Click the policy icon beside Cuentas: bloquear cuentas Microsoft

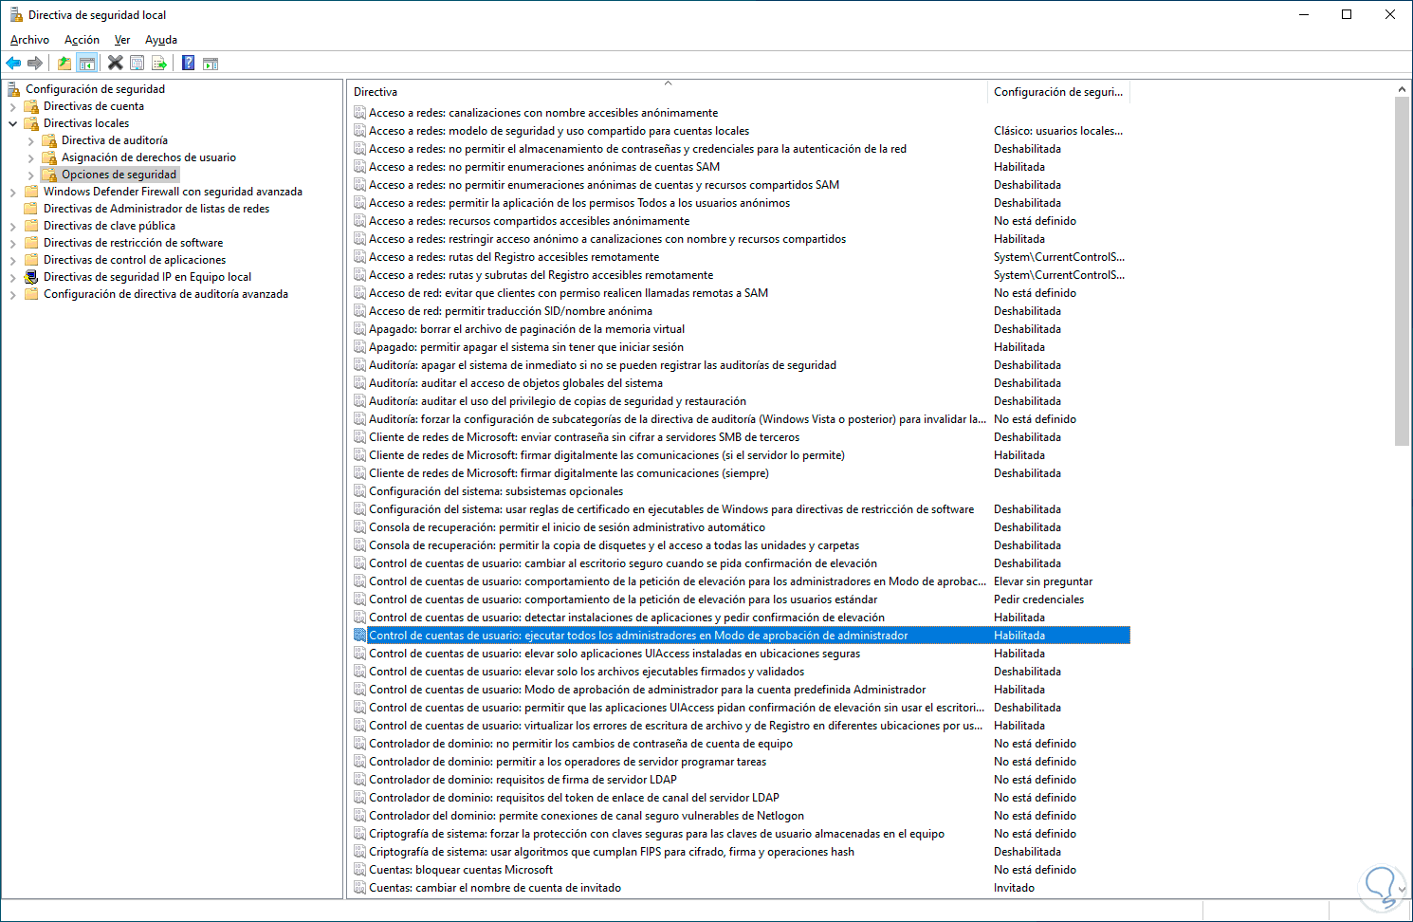click(360, 870)
